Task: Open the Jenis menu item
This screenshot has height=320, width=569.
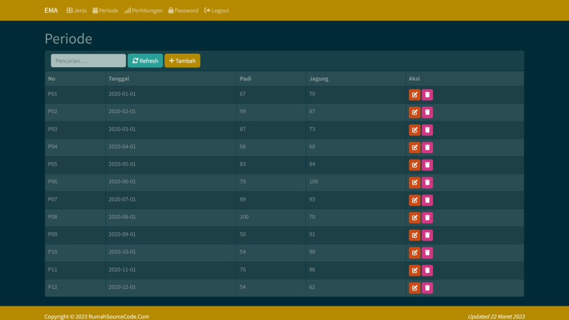Action: (x=77, y=11)
